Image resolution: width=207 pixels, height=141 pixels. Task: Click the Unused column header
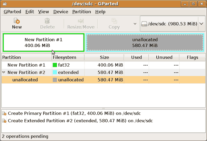pyautogui.click(x=164, y=57)
